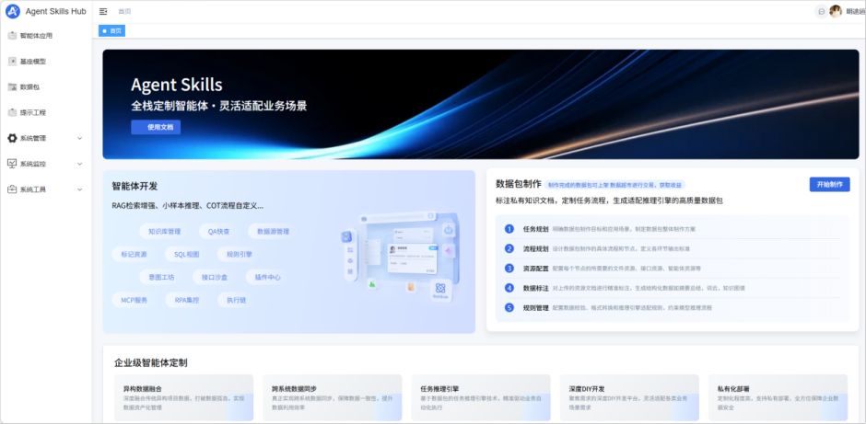Open the 数据包 menu item
The image size is (866, 424).
point(46,87)
